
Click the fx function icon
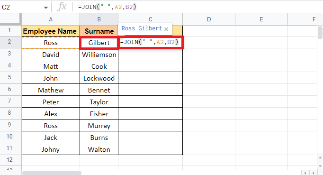[62, 7]
